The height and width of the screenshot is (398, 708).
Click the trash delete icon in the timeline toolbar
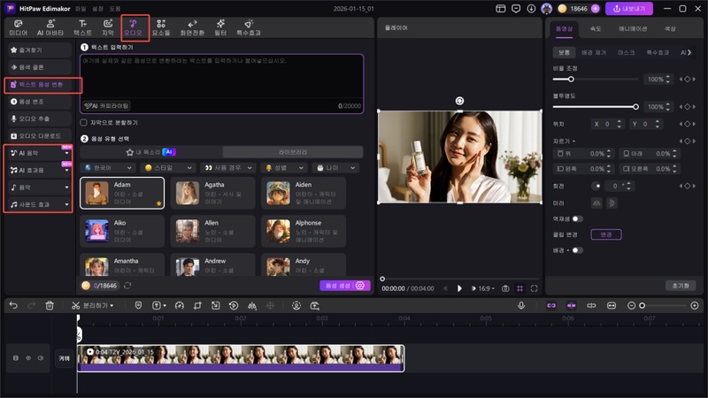click(x=50, y=305)
